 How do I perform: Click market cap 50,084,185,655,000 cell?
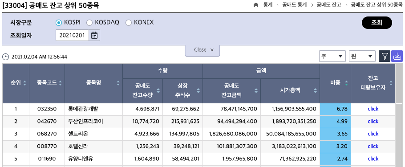click(290, 134)
